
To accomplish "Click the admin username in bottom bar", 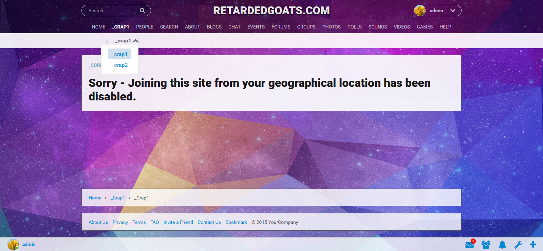I will click(x=29, y=244).
